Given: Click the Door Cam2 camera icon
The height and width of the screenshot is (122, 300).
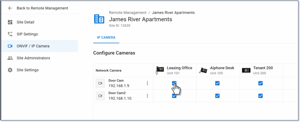Looking at the screenshot, I should pos(100,96).
